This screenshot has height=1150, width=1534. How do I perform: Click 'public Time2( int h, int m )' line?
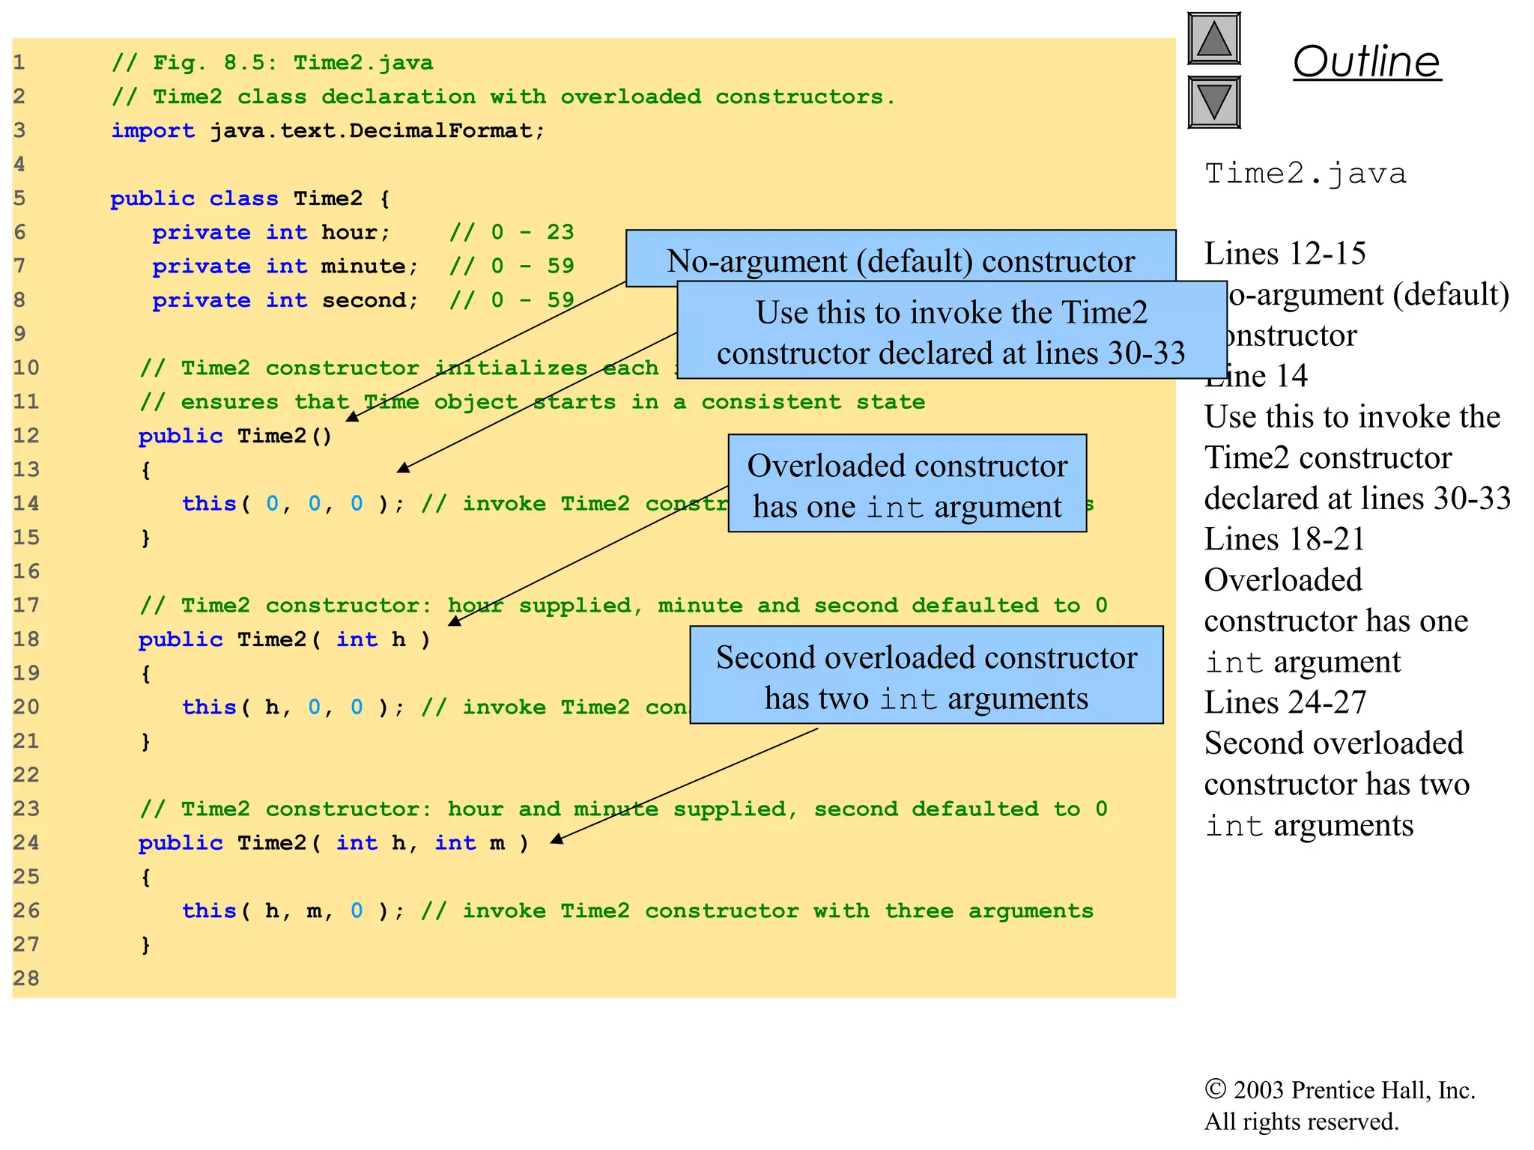(x=334, y=843)
